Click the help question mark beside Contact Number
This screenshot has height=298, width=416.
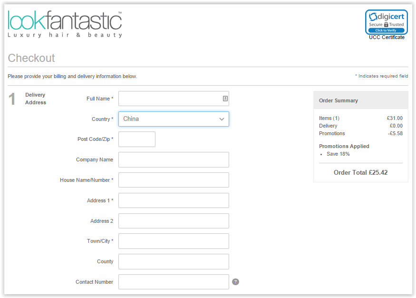pyautogui.click(x=235, y=282)
